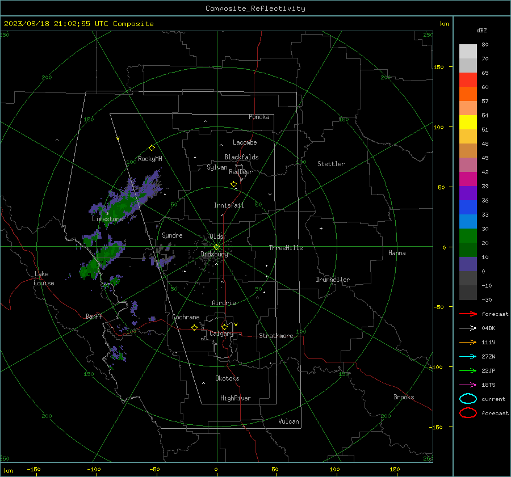511x477 pixels.
Task: Click the Cochrane label
Action: click(186, 317)
